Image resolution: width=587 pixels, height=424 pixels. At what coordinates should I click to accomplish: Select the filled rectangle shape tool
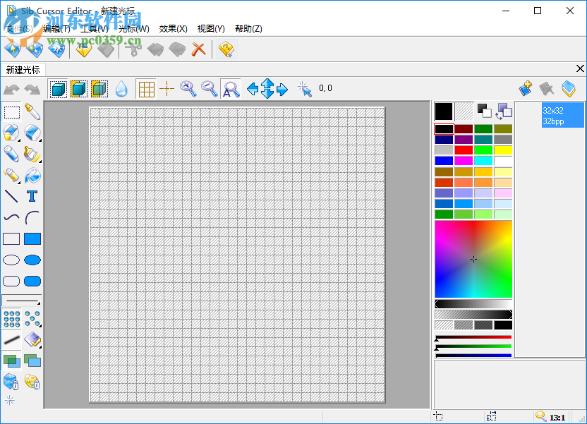coord(31,238)
